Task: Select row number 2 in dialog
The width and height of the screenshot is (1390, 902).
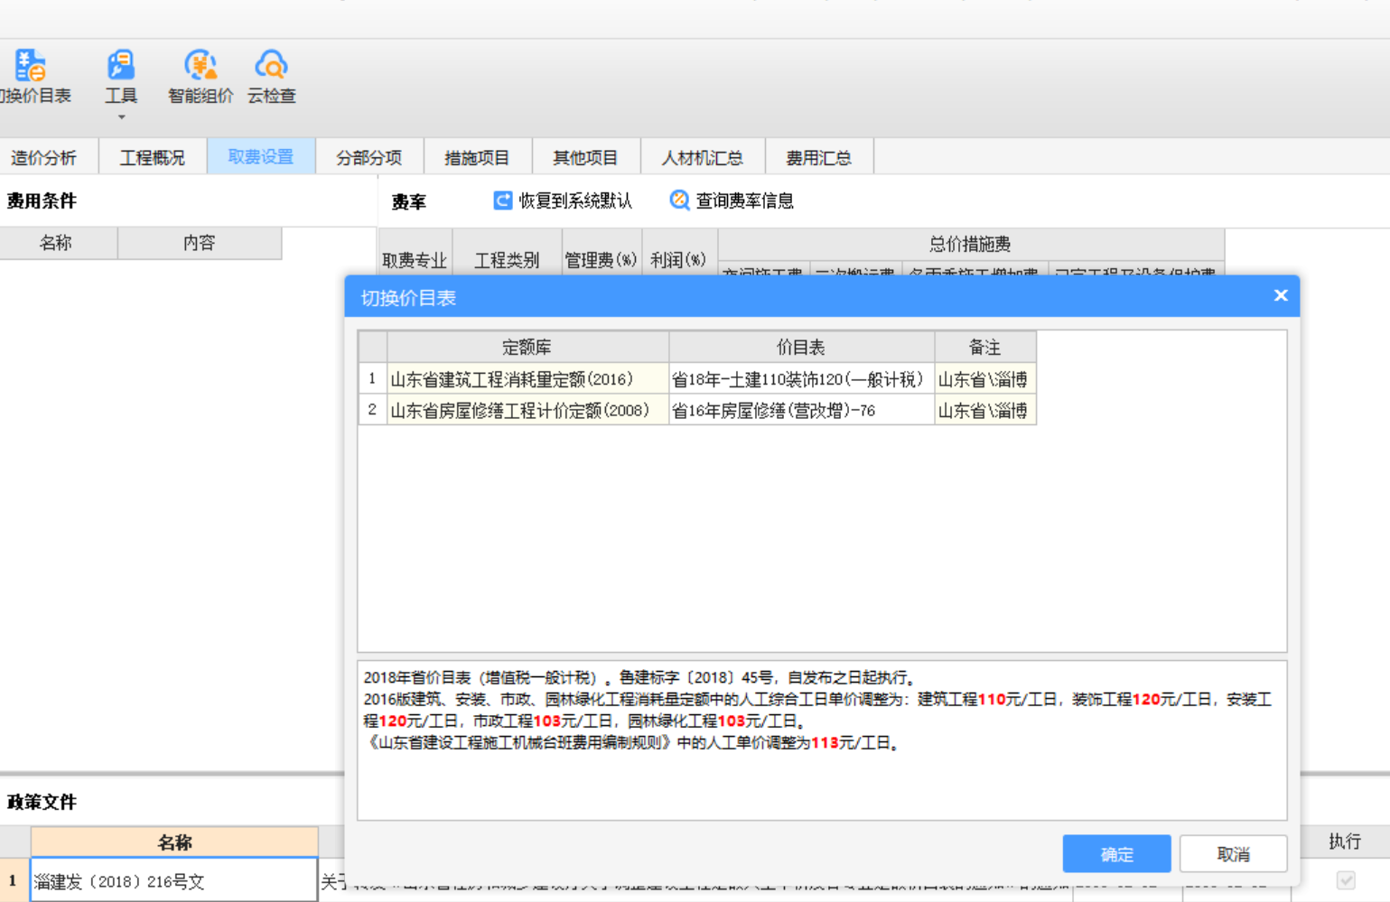Action: [372, 410]
